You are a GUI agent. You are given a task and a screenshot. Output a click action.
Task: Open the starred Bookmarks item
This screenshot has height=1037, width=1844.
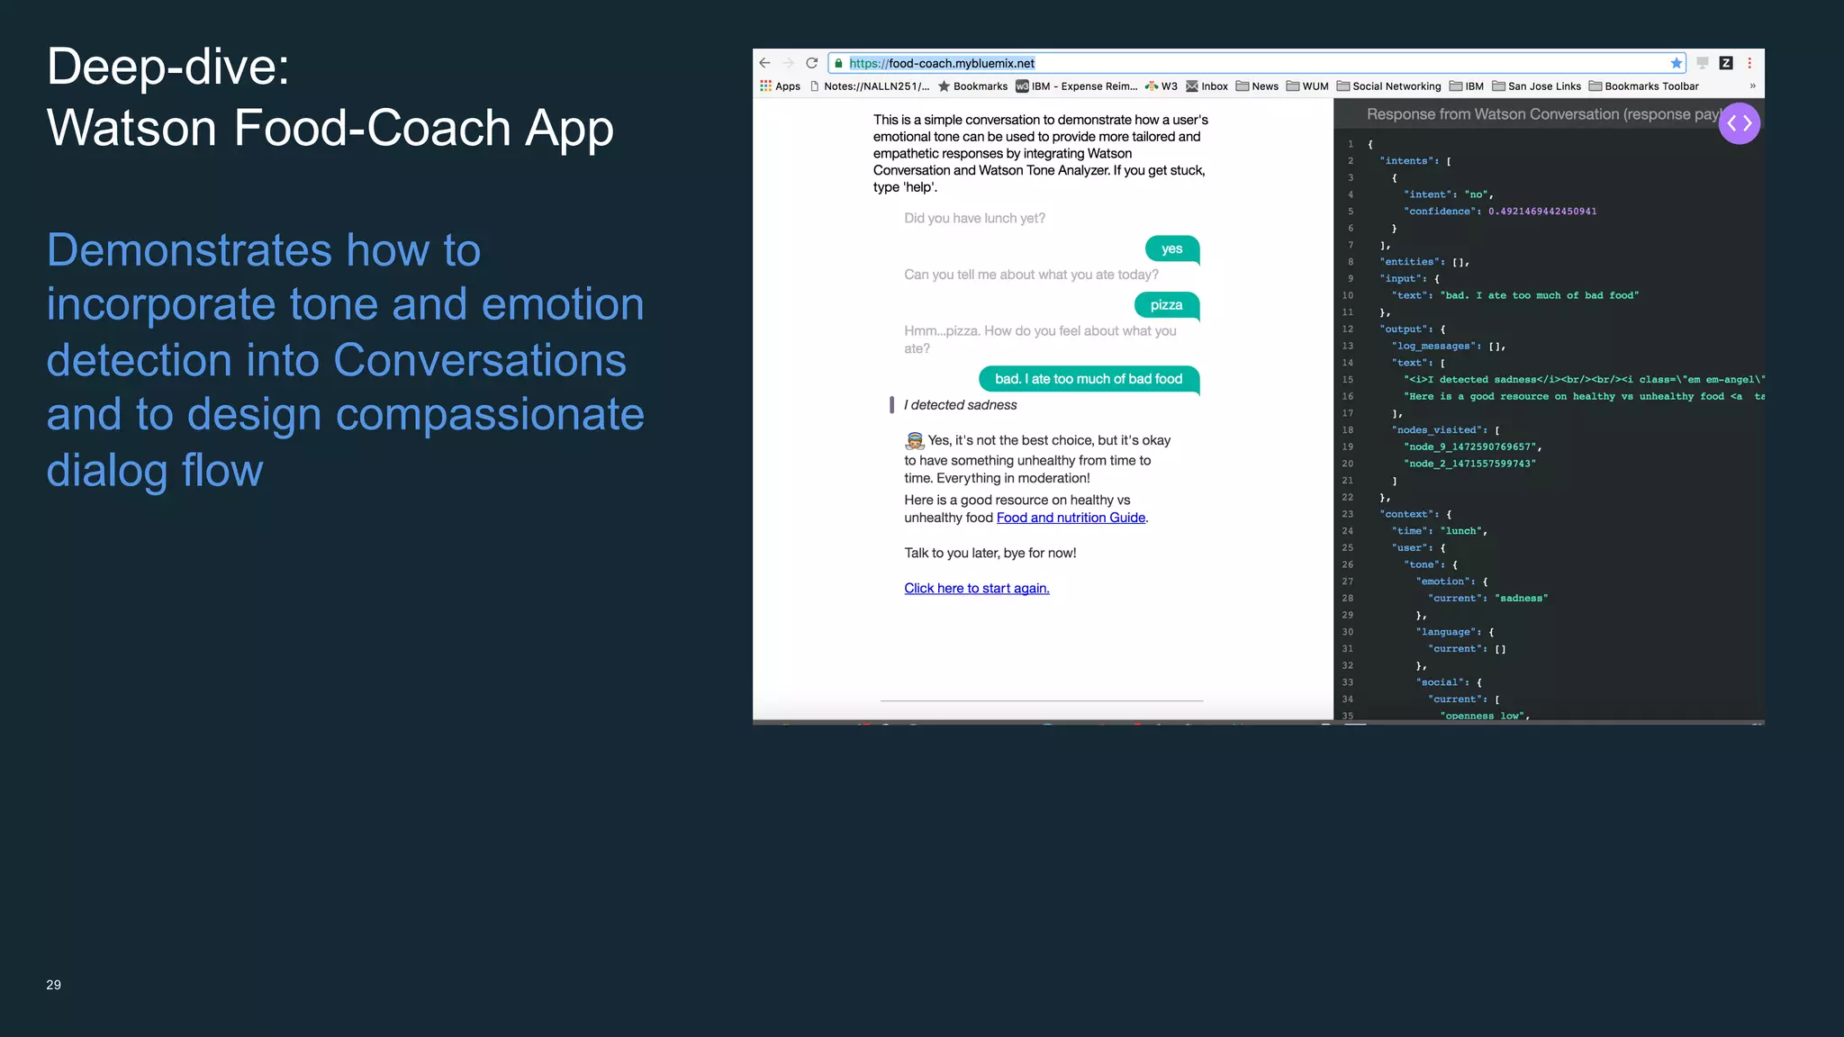[x=972, y=86]
